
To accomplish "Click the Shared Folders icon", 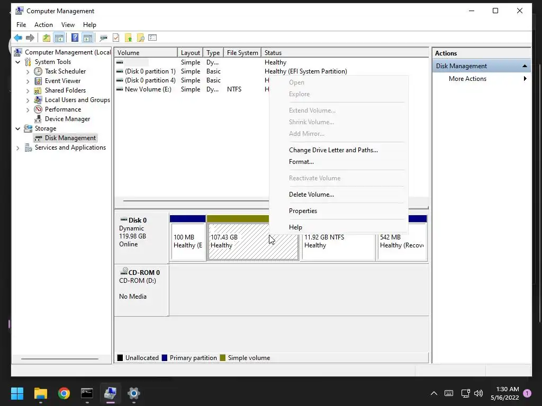I will coord(38,90).
